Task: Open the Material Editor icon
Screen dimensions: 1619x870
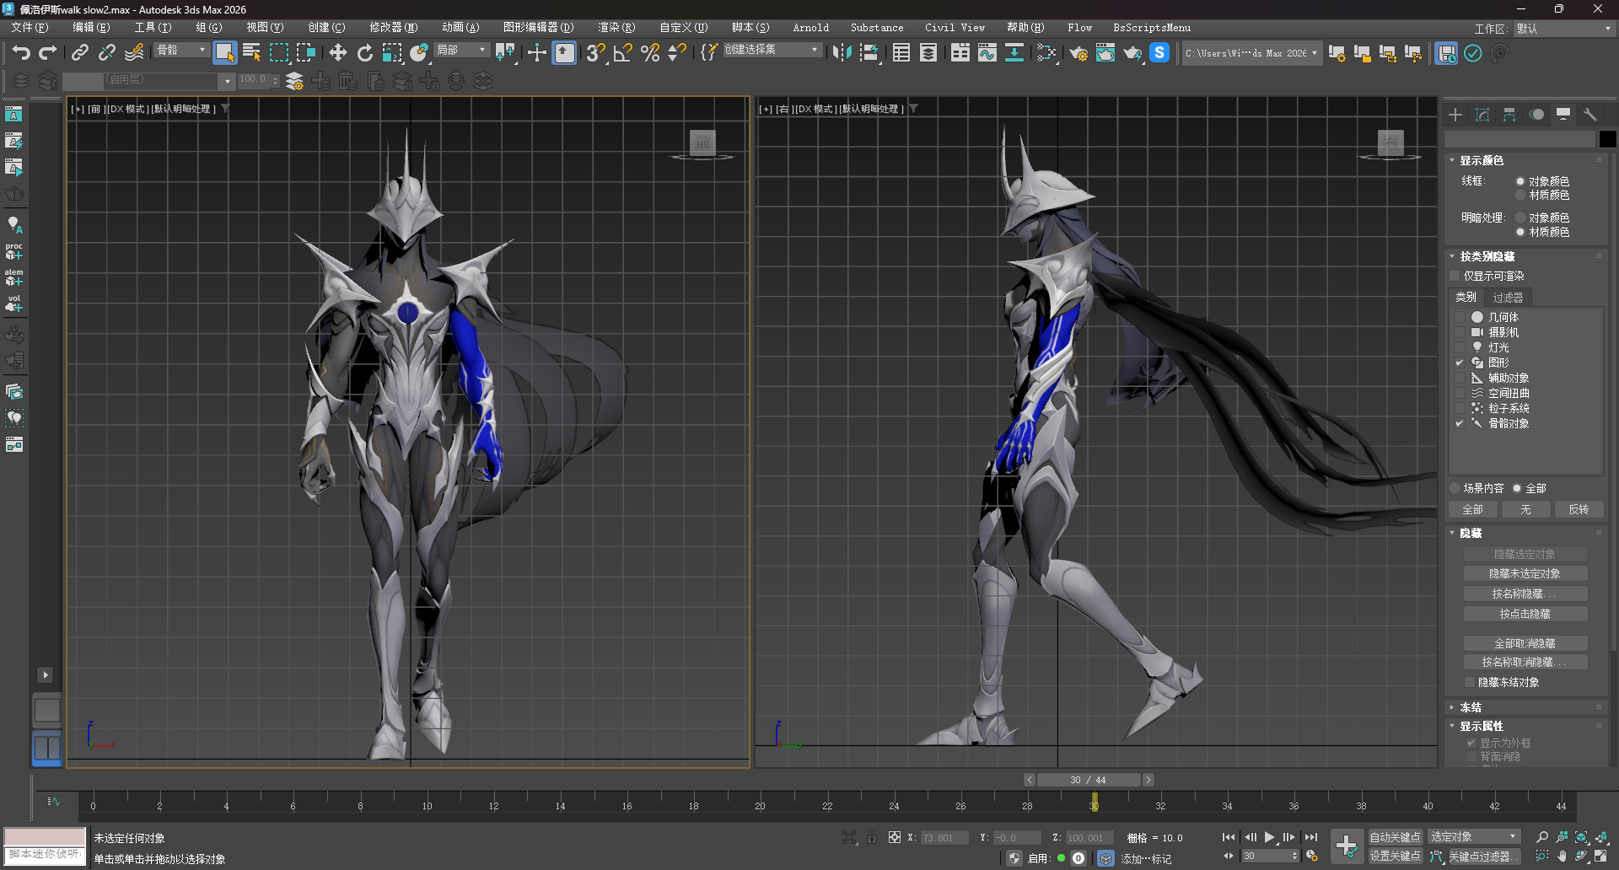Action: click(x=1046, y=52)
